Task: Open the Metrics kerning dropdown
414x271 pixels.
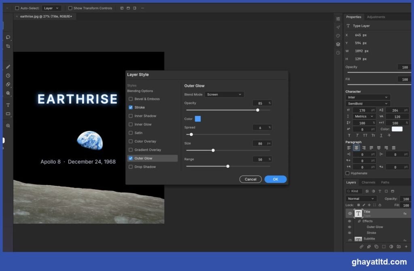Action: (x=364, y=117)
